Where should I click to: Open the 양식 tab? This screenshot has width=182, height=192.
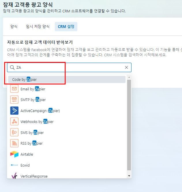pyautogui.click(x=14, y=27)
